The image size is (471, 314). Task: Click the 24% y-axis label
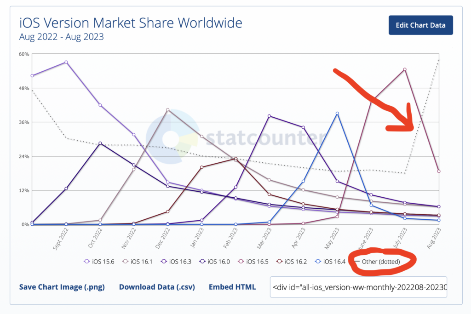[x=24, y=156]
